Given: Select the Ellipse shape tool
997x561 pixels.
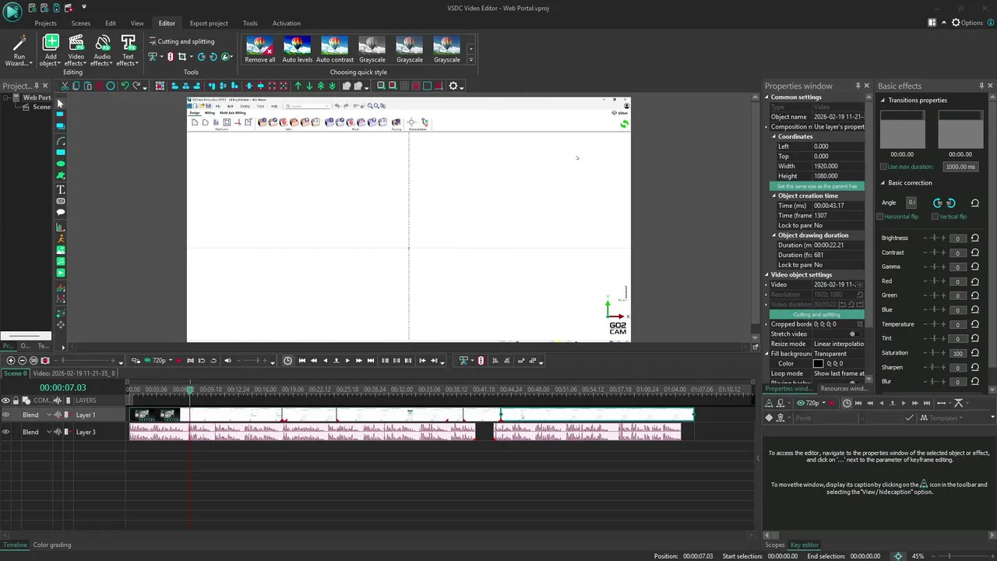Looking at the screenshot, I should pos(60,164).
